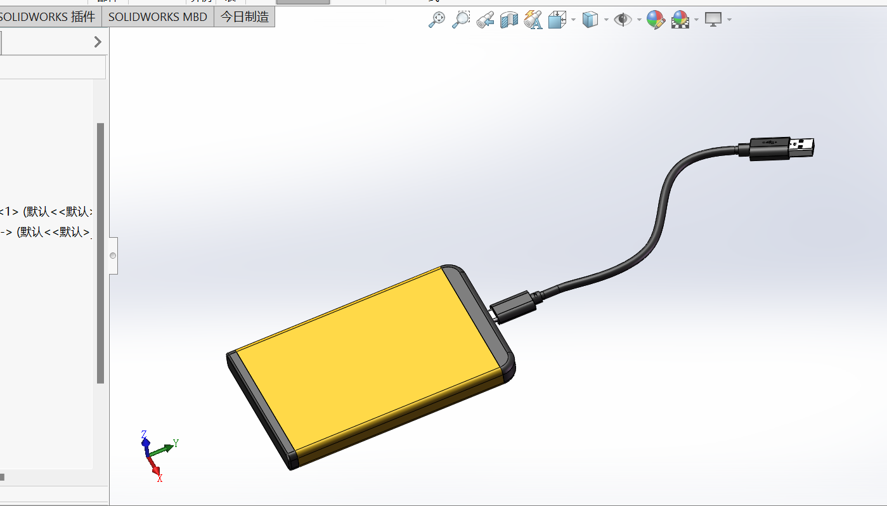887x506 pixels.
Task: Click the Zoom to Fit icon
Action: [436, 20]
